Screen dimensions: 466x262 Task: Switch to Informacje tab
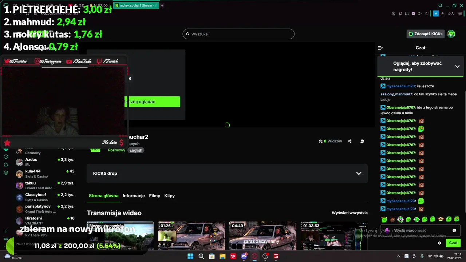(134, 196)
